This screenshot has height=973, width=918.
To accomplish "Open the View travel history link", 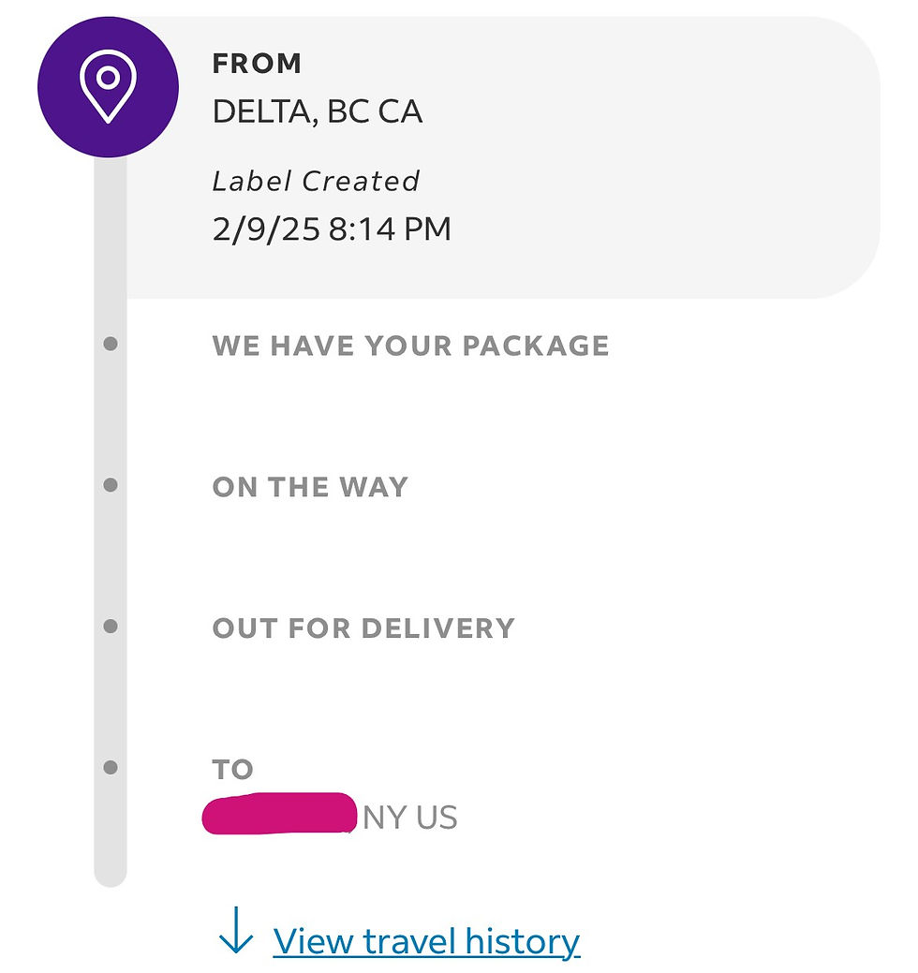I will [426, 941].
